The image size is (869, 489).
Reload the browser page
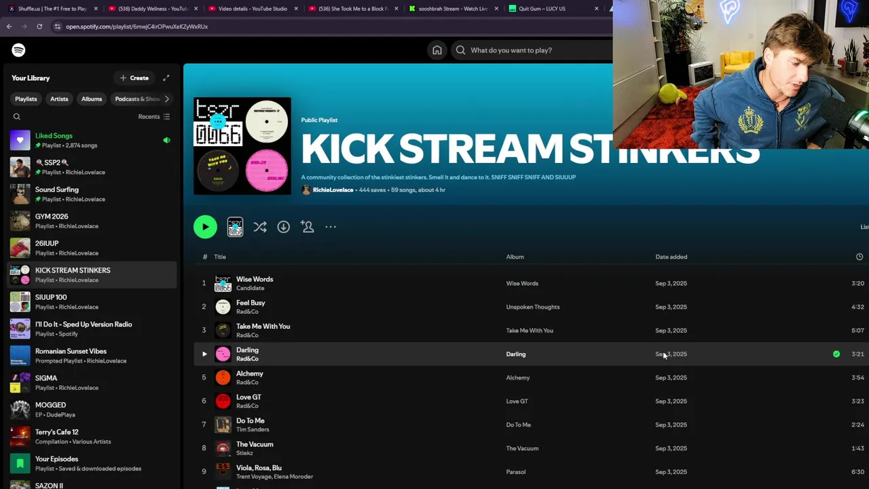coord(39,26)
